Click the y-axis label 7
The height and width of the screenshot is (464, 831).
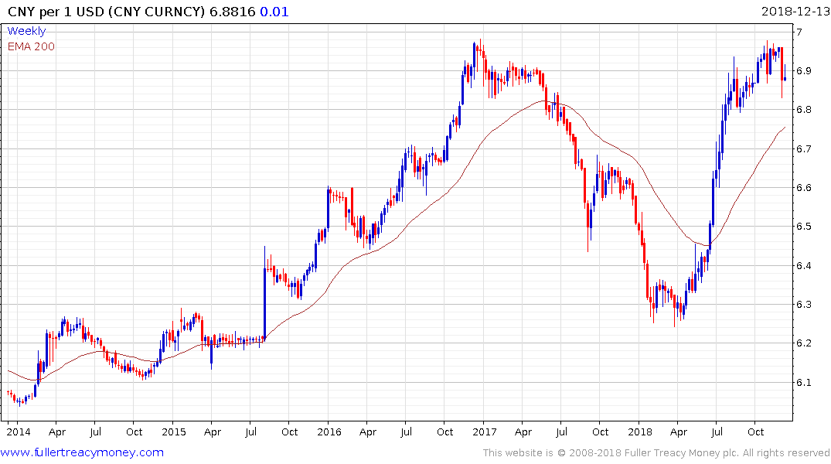[x=799, y=32]
